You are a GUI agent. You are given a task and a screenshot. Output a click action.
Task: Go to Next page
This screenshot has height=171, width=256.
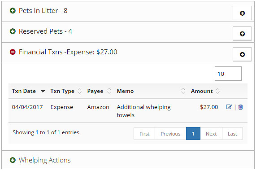(211, 134)
